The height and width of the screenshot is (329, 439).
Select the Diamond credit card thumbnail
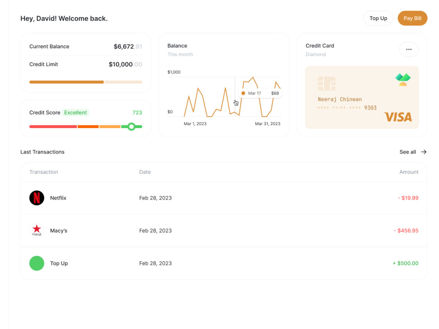pos(362,97)
